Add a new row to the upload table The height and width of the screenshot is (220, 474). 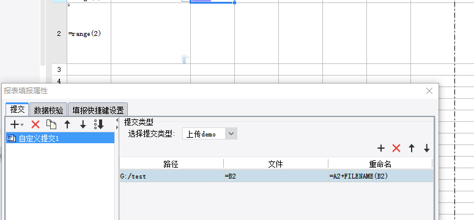[381, 148]
